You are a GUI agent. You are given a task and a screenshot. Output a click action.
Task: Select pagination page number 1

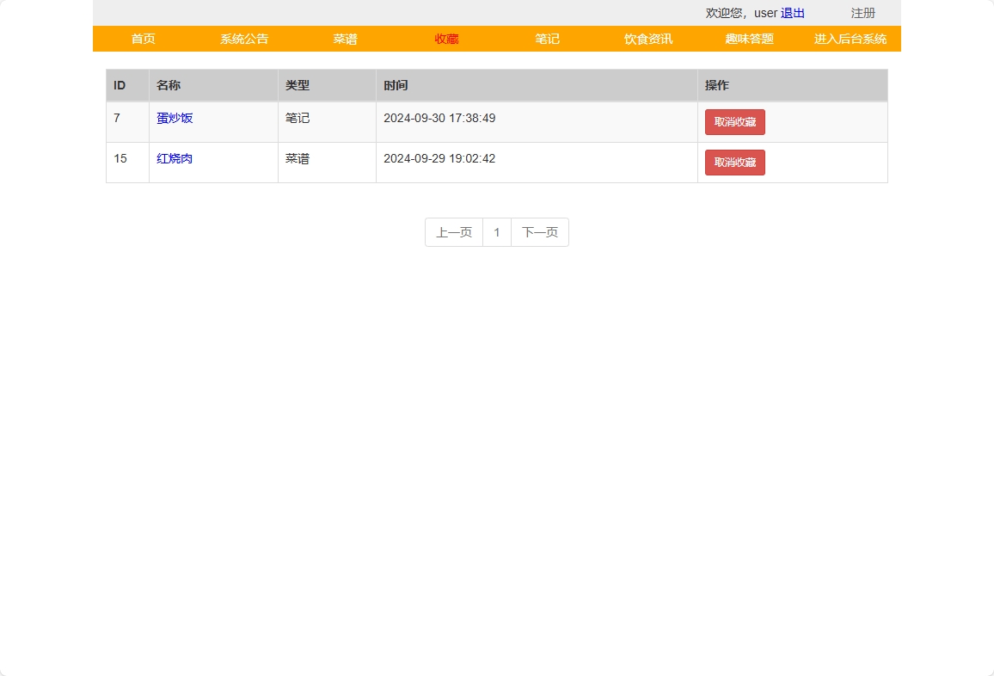coord(497,231)
